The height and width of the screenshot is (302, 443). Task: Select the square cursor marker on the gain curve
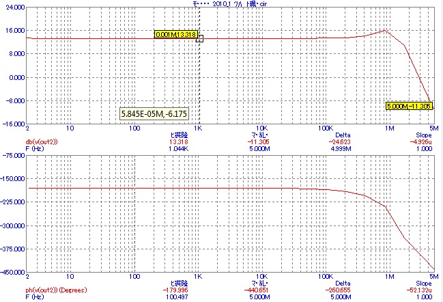click(x=200, y=39)
